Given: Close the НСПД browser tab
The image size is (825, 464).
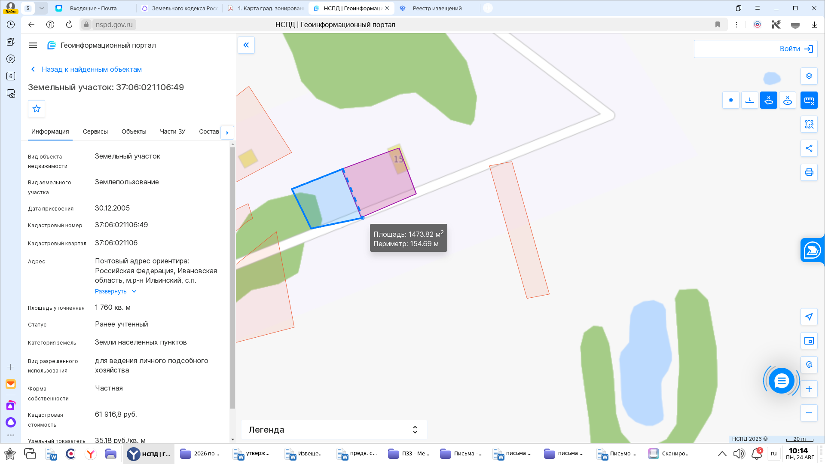Looking at the screenshot, I should point(387,8).
